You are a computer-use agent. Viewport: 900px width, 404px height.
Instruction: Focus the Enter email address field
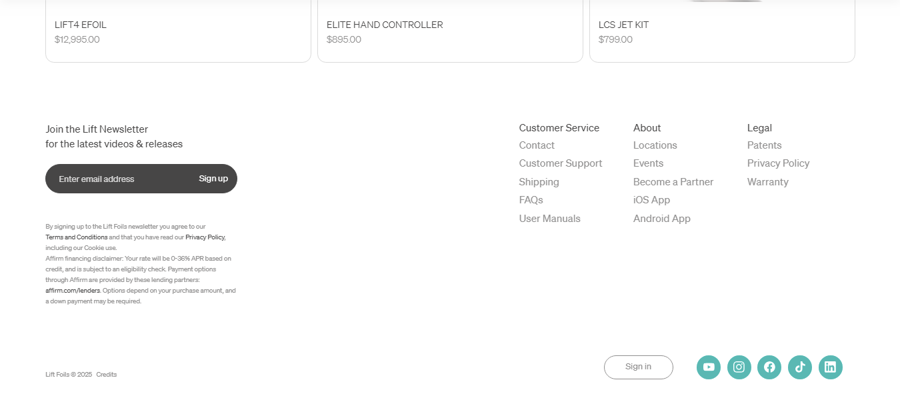(120, 179)
